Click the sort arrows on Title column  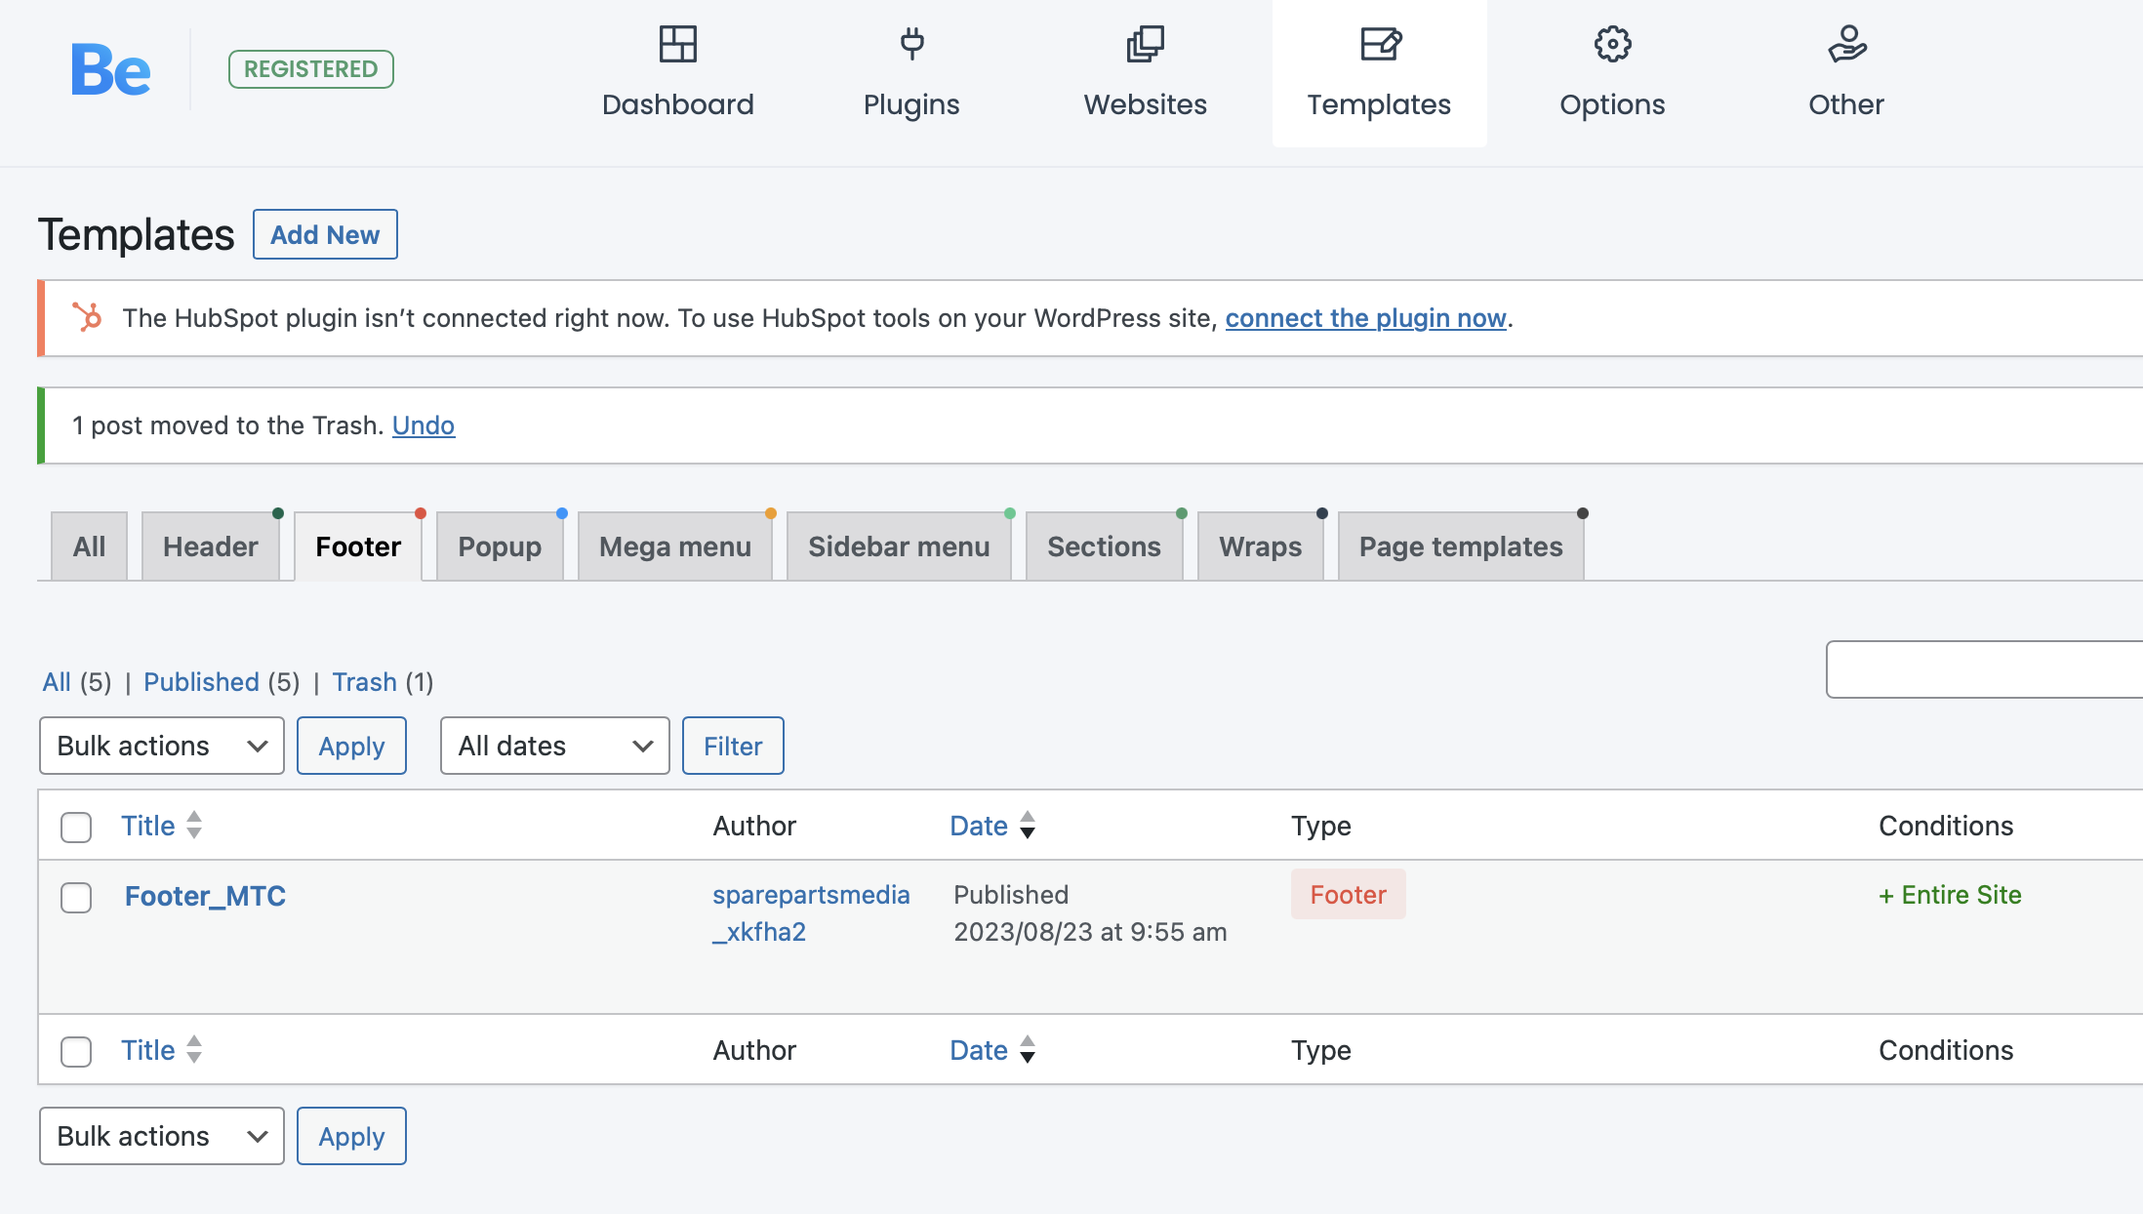[x=193, y=824]
